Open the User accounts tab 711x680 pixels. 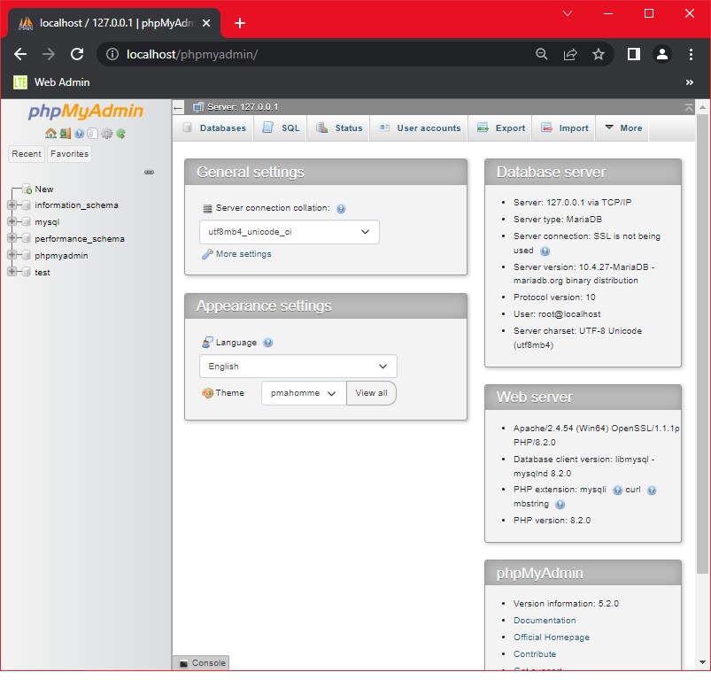[x=420, y=128]
